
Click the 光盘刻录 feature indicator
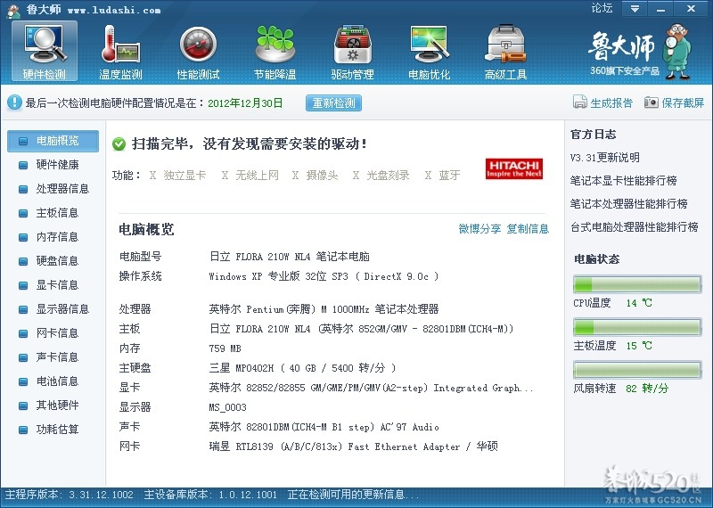[381, 175]
